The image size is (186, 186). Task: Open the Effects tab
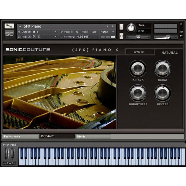click(93, 136)
